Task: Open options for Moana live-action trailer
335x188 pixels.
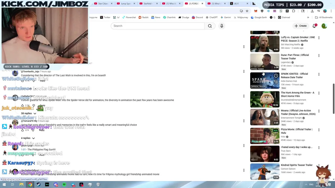Action: (319, 111)
